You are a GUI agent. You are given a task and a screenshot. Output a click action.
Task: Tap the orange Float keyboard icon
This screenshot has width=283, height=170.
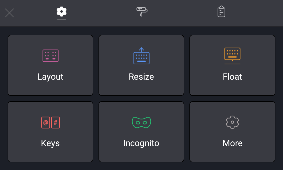click(232, 56)
